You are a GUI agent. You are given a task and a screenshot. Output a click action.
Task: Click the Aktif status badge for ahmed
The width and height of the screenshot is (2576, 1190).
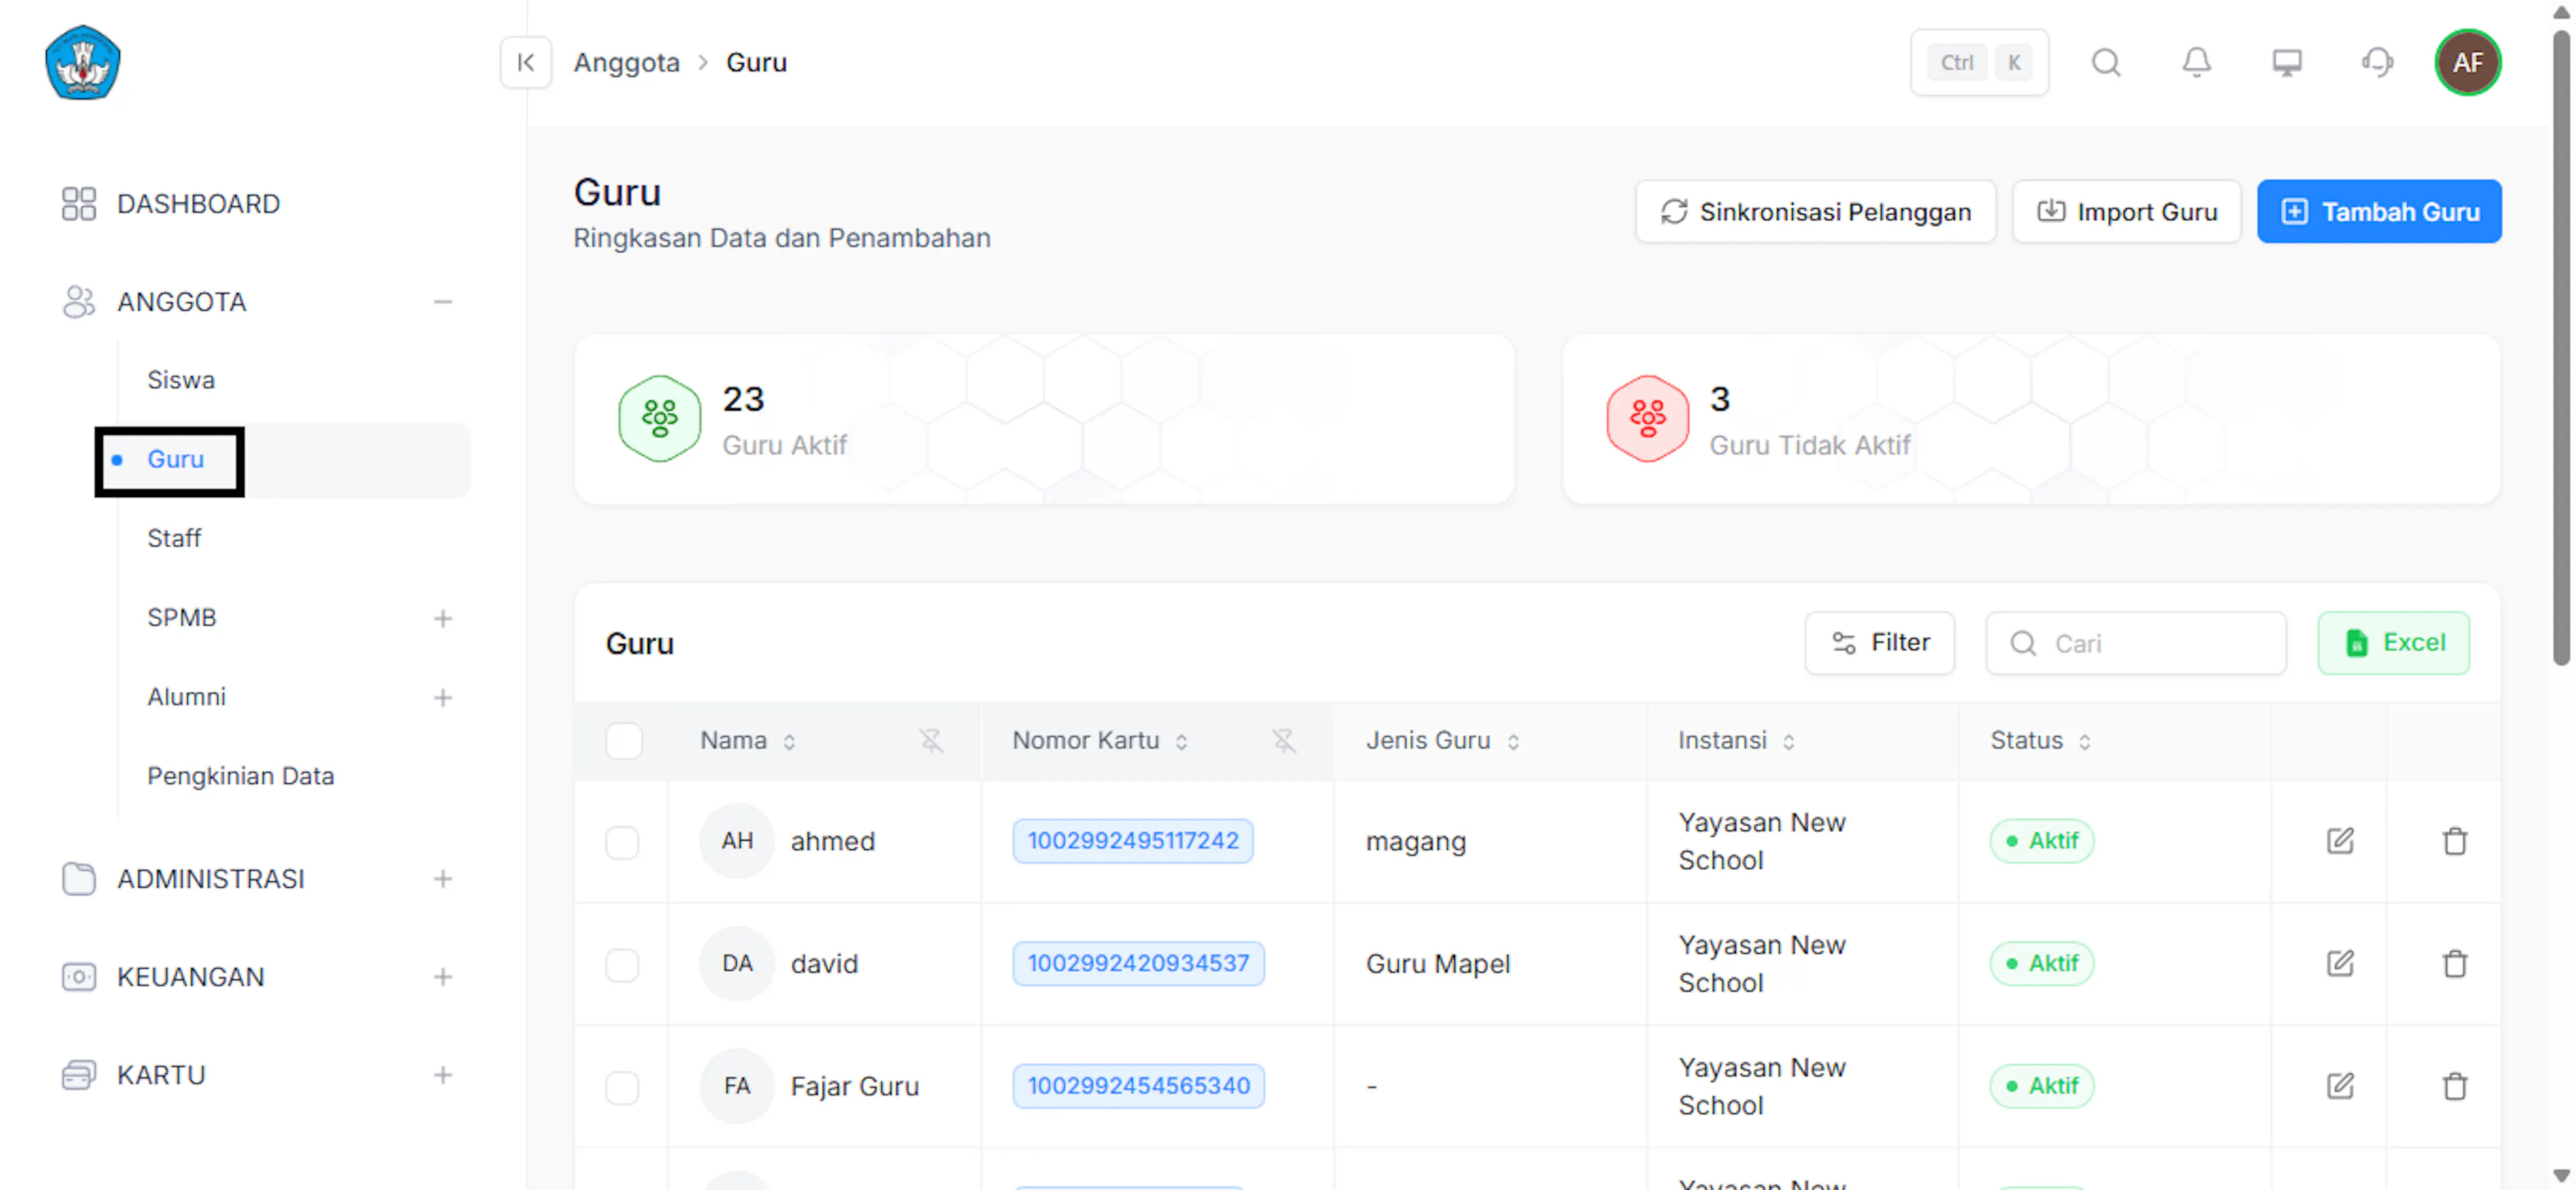coord(2041,841)
